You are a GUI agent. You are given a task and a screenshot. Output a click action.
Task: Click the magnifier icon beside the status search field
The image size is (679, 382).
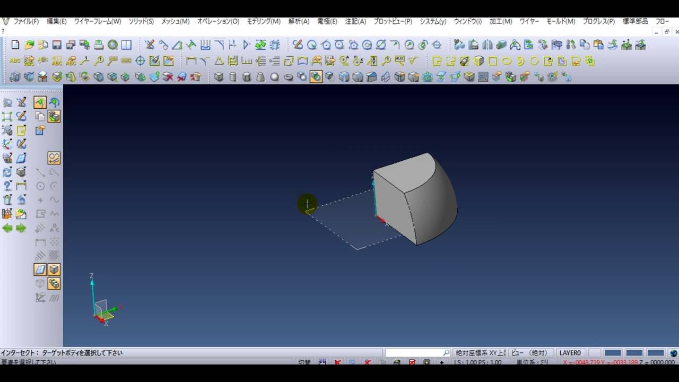point(446,353)
